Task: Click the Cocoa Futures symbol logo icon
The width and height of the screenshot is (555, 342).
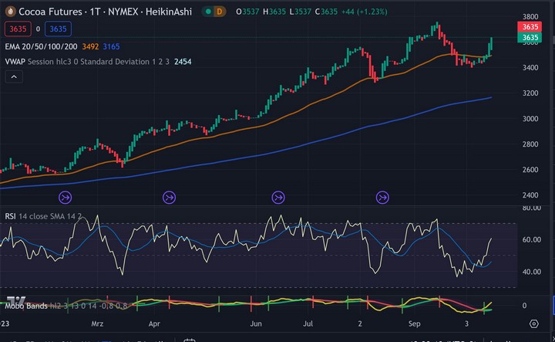Action: pyautogui.click(x=10, y=12)
